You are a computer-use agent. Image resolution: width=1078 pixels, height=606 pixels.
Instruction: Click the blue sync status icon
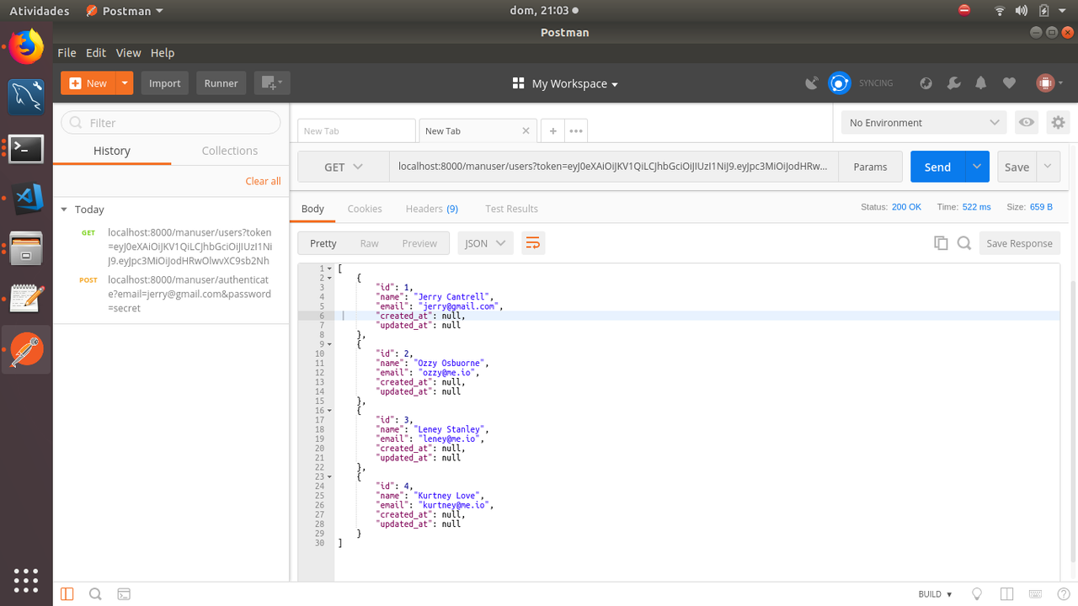[x=839, y=83]
